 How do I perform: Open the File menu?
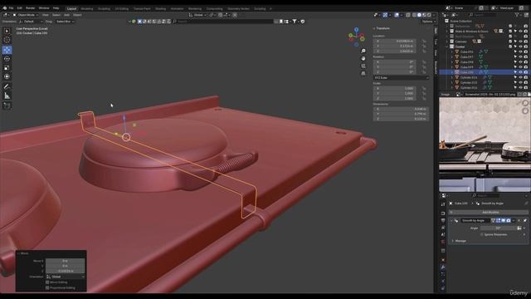point(11,8)
